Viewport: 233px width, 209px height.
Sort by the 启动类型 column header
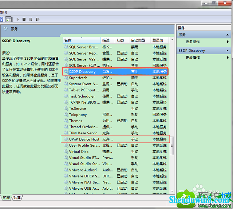140,40
